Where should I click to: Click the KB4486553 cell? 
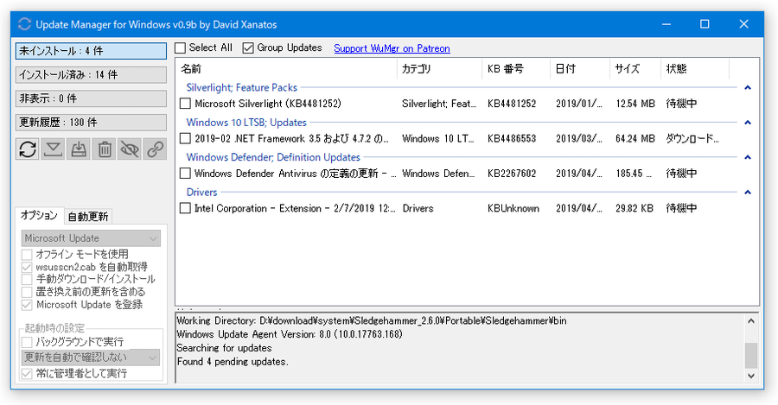512,138
